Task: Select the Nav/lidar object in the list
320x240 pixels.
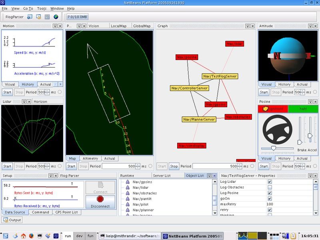Action: point(140,187)
